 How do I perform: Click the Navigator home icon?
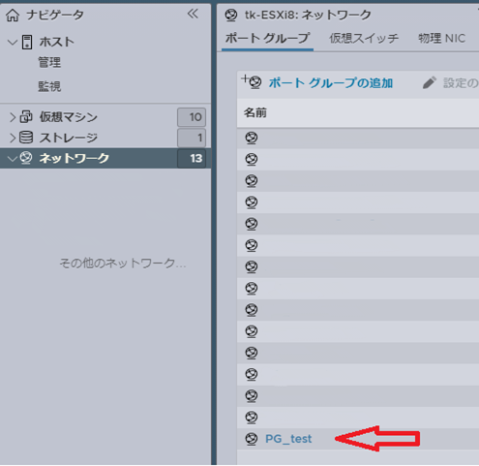point(13,16)
